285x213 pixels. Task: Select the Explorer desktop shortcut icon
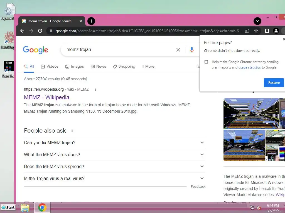click(x=8, y=12)
